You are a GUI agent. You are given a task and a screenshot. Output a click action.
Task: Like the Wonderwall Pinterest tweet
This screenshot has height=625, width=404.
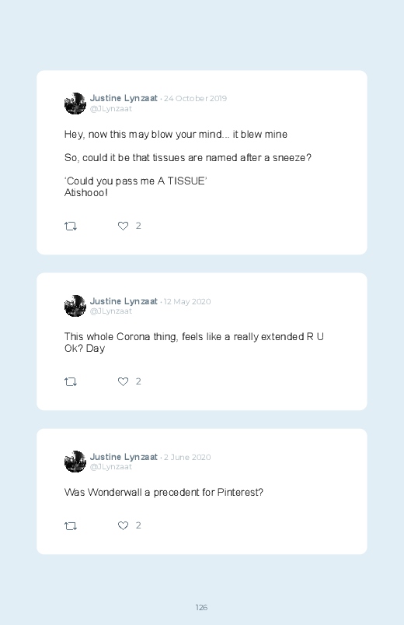tap(123, 525)
